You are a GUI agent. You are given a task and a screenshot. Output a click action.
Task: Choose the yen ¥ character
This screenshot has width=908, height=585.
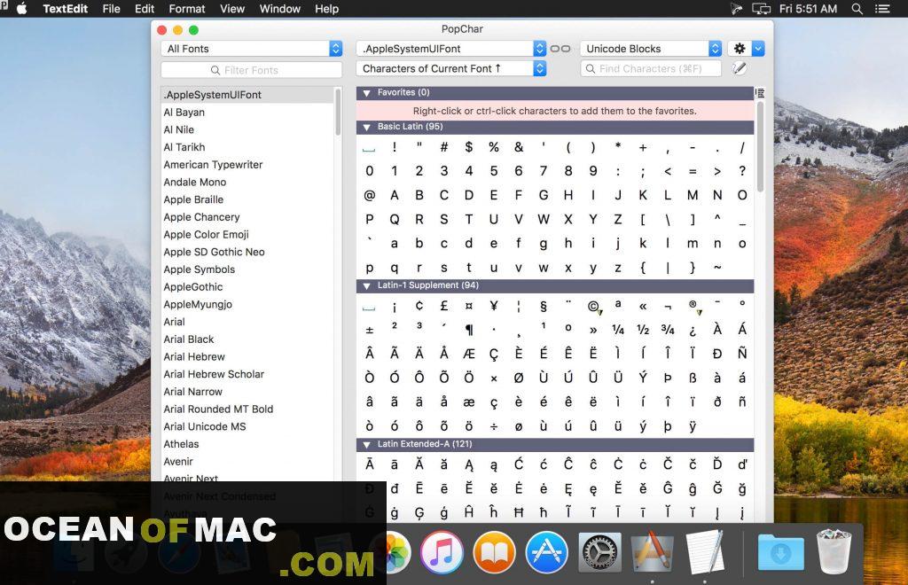tap(494, 306)
